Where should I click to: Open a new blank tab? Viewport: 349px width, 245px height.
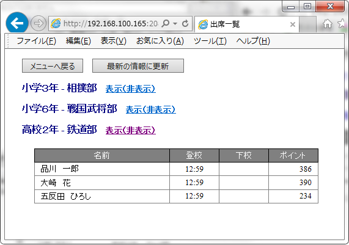tap(307, 24)
